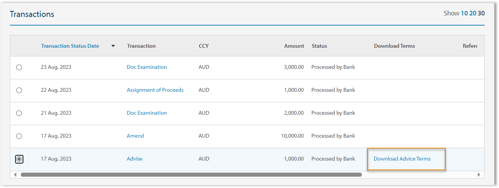Show 10 transactions per page
This screenshot has height=188, width=499.
pos(464,13)
